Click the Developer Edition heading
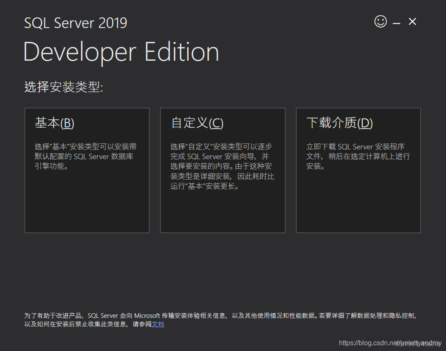 [x=121, y=51]
